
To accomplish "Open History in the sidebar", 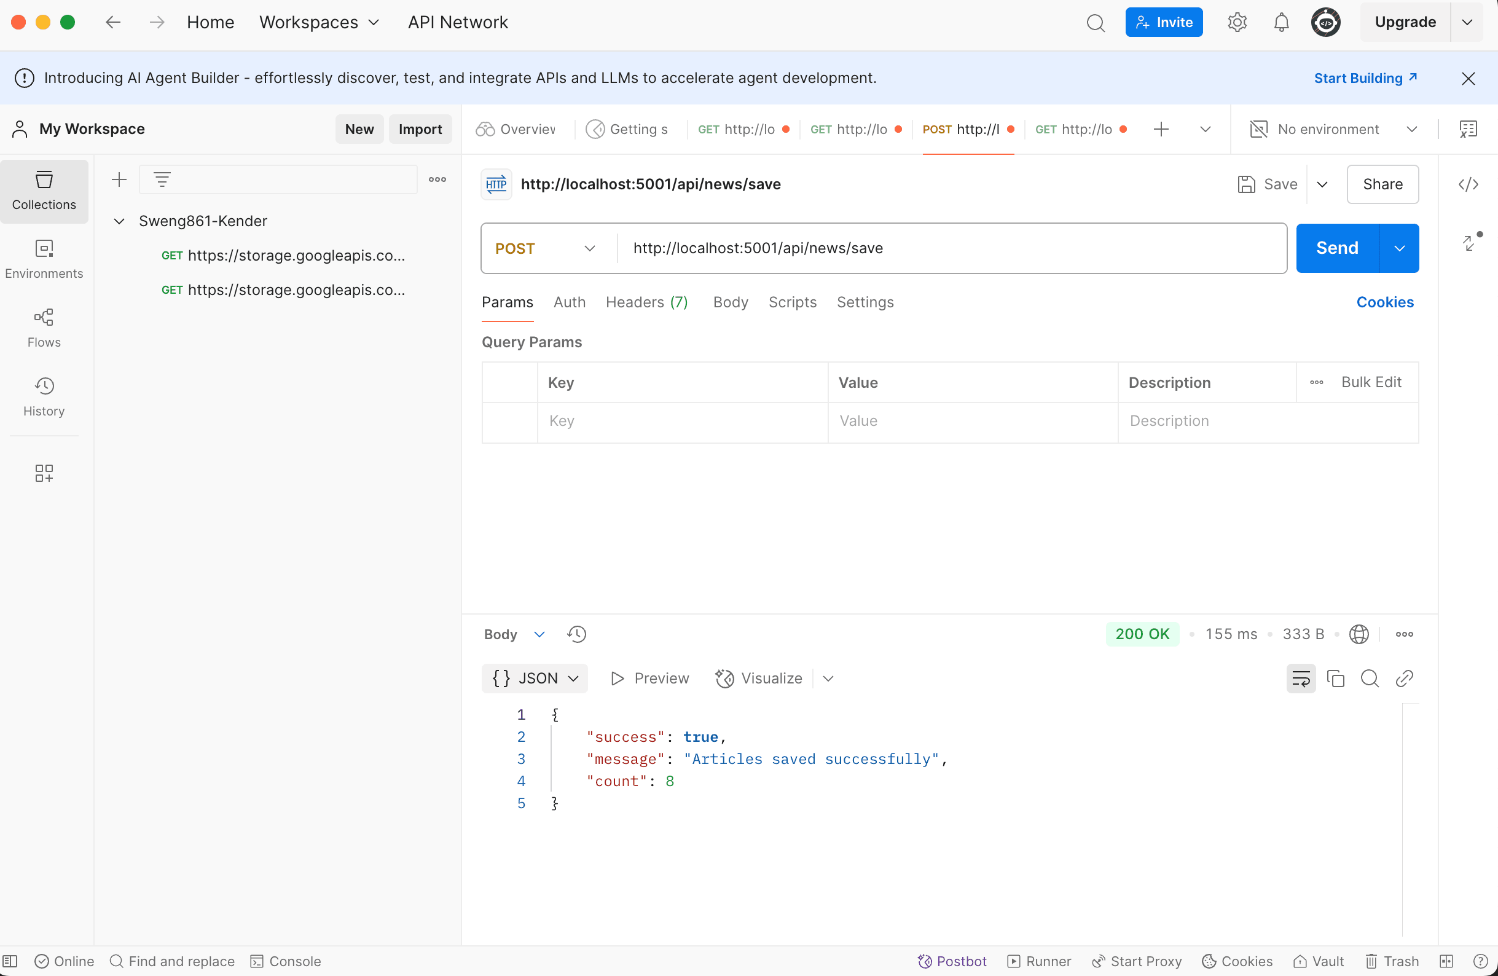I will [x=44, y=397].
